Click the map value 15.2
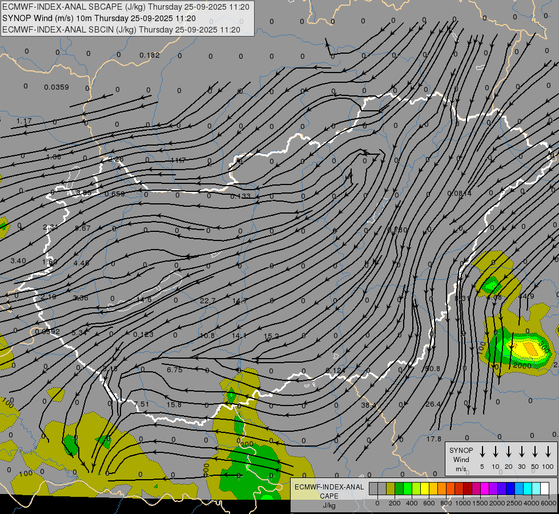The height and width of the screenshot is (514, 559). (271, 336)
